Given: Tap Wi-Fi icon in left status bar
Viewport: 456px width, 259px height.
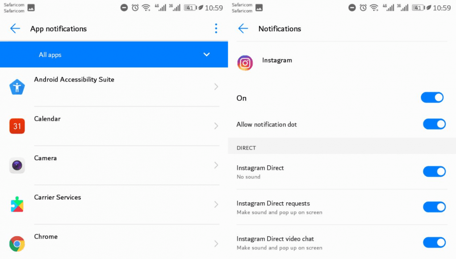Looking at the screenshot, I should [x=146, y=8].
